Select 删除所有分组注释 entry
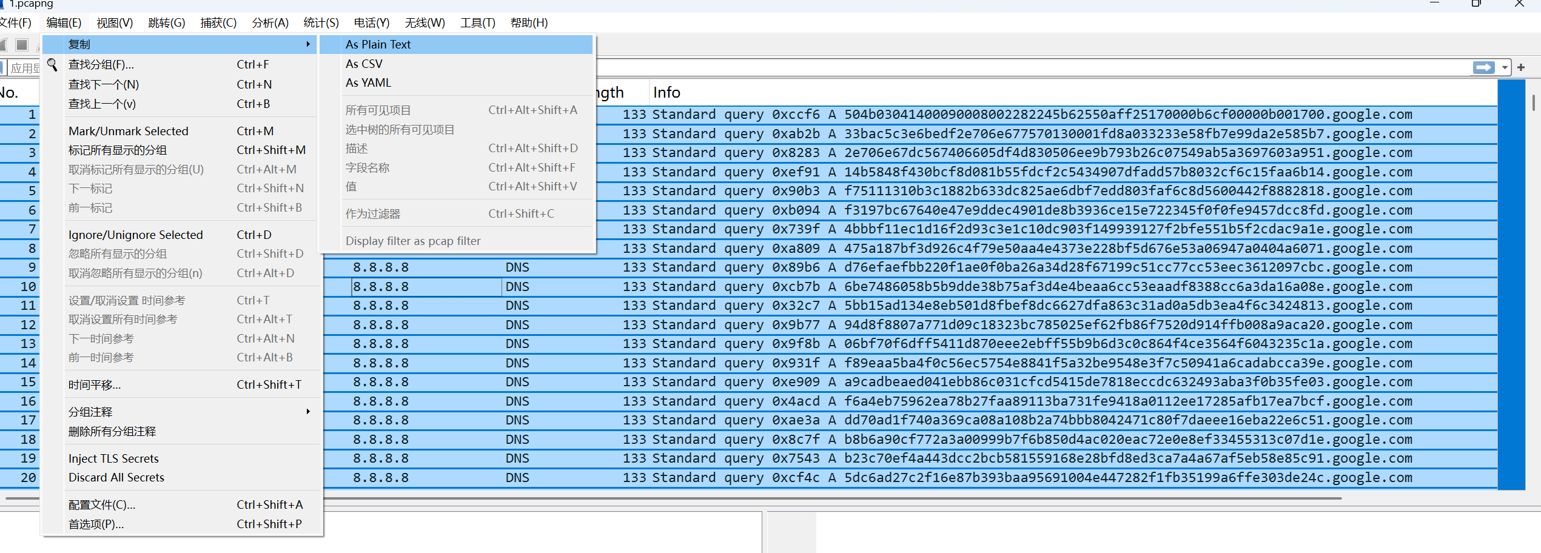This screenshot has height=553, width=1541. [x=180, y=431]
